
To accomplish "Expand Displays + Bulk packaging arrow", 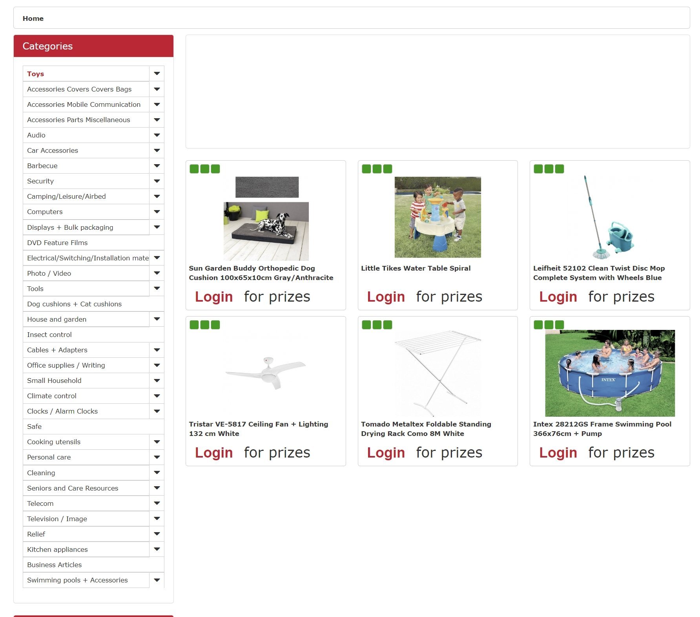I will point(157,227).
